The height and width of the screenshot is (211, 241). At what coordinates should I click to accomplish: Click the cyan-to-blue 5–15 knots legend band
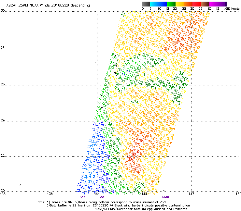(x=159, y=4)
